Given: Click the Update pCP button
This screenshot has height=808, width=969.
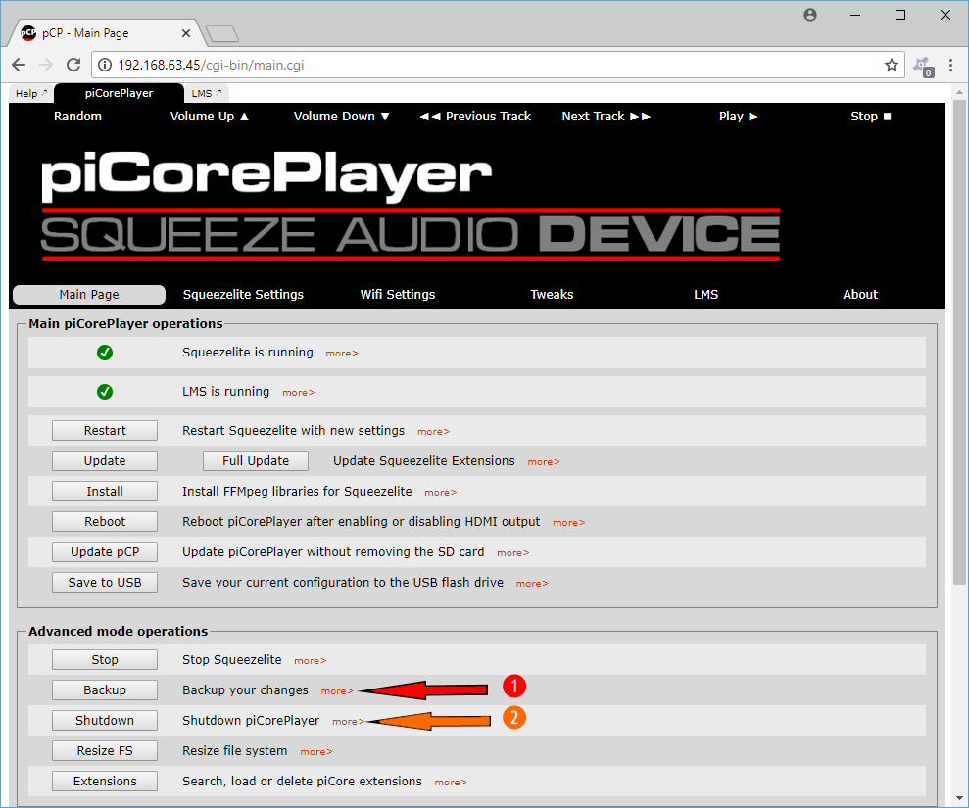Looking at the screenshot, I should tap(105, 551).
